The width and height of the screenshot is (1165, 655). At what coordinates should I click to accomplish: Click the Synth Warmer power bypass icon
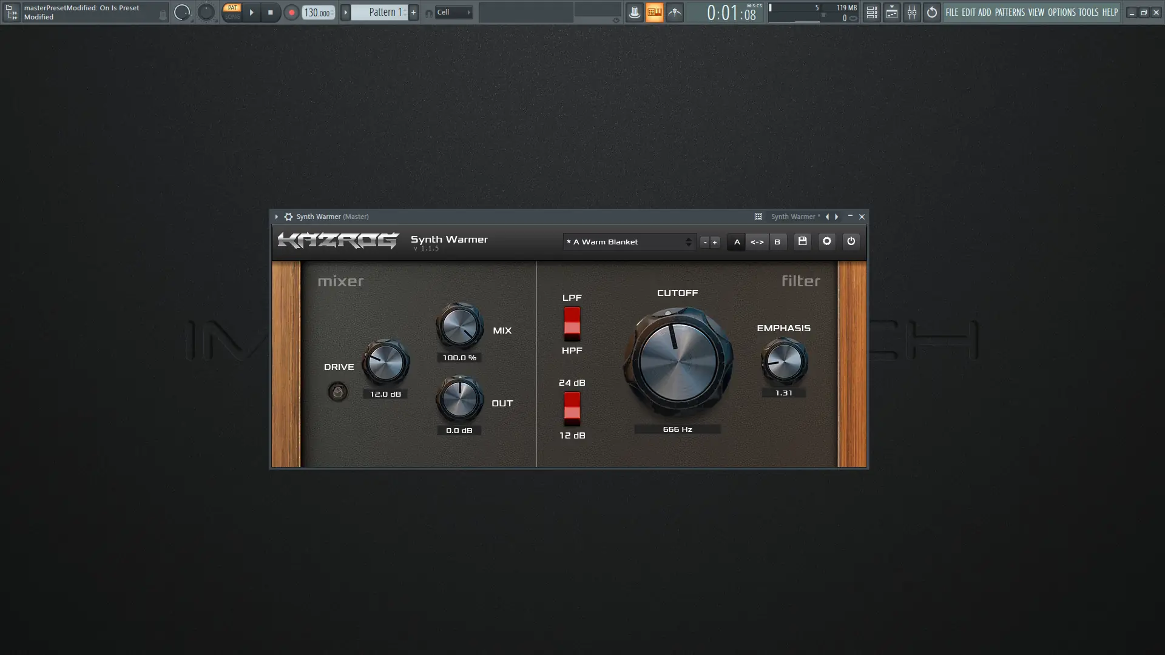tap(851, 241)
